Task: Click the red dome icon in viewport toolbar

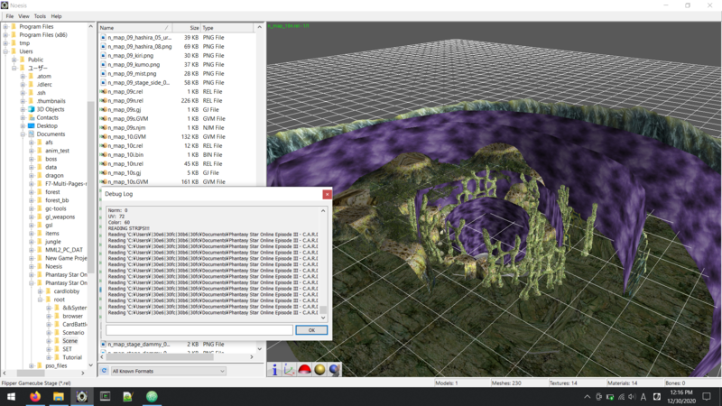Action: [x=304, y=370]
